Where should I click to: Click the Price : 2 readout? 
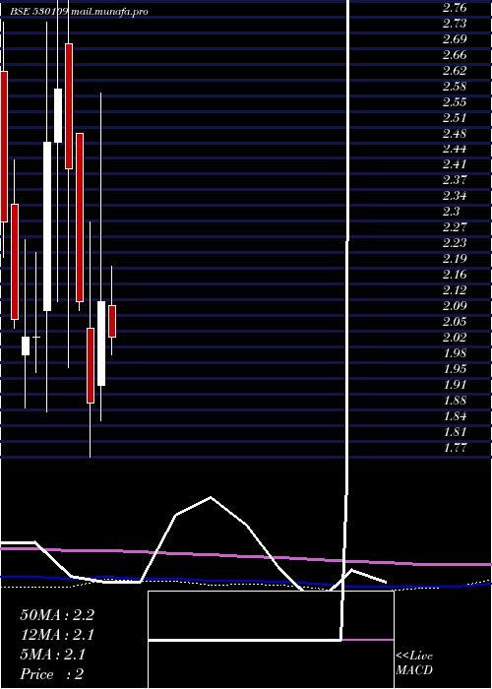pos(52,674)
